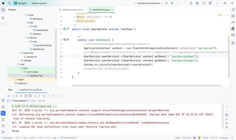Image resolution: width=236 pixels, height=140 pixels.
Task: Toggle soft-wrap in the console output
Action: click(226, 115)
